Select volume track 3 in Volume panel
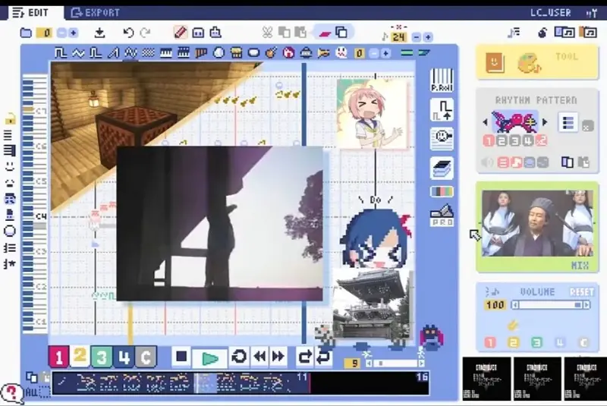The height and width of the screenshot is (406, 607). point(536,342)
